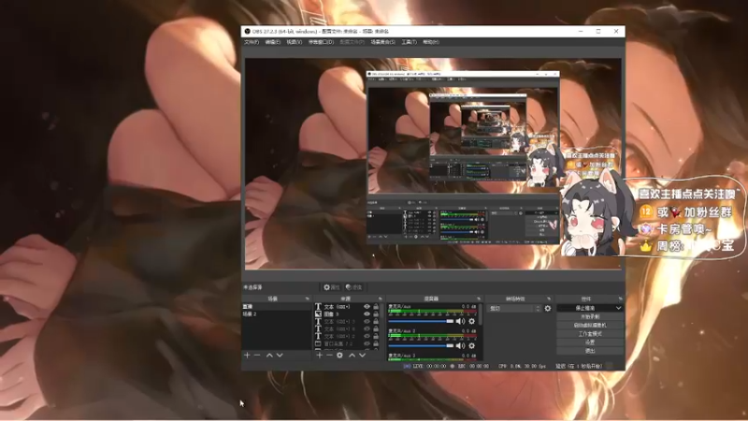This screenshot has width=748, height=421.
Task: Move scene down using 场景 panel down arrow
Action: coord(280,356)
